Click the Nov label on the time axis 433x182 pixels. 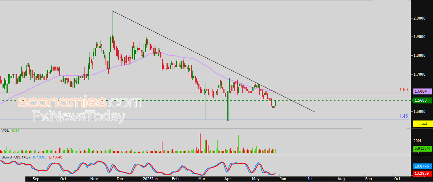94,179
